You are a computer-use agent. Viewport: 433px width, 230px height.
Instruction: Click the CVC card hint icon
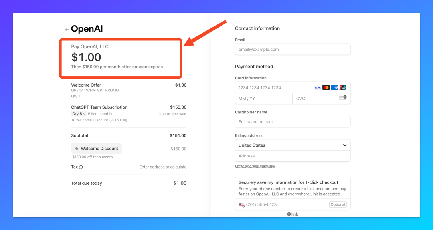coord(343,98)
